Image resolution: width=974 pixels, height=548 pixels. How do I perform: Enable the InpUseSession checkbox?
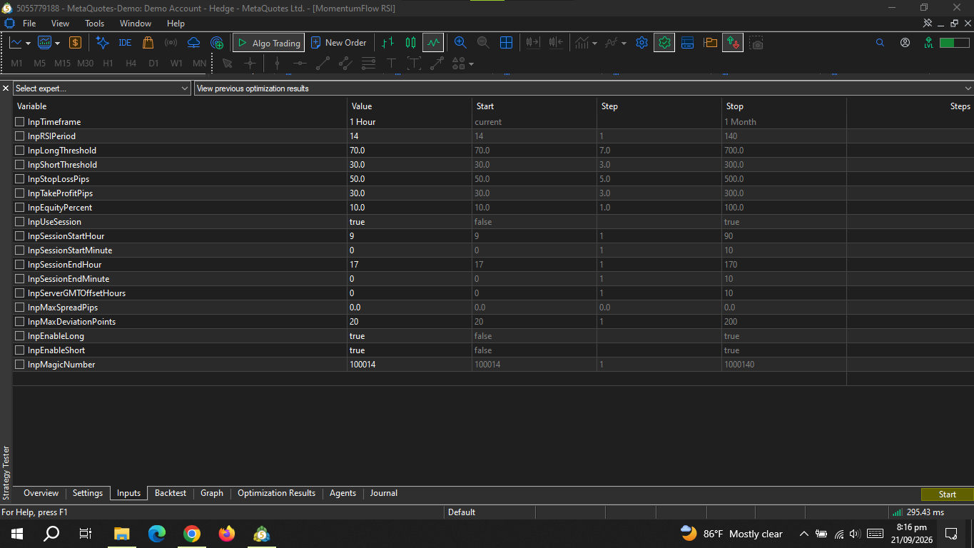[x=20, y=222]
